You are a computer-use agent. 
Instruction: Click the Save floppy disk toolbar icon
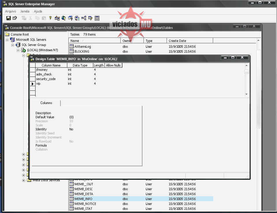(x=8, y=18)
